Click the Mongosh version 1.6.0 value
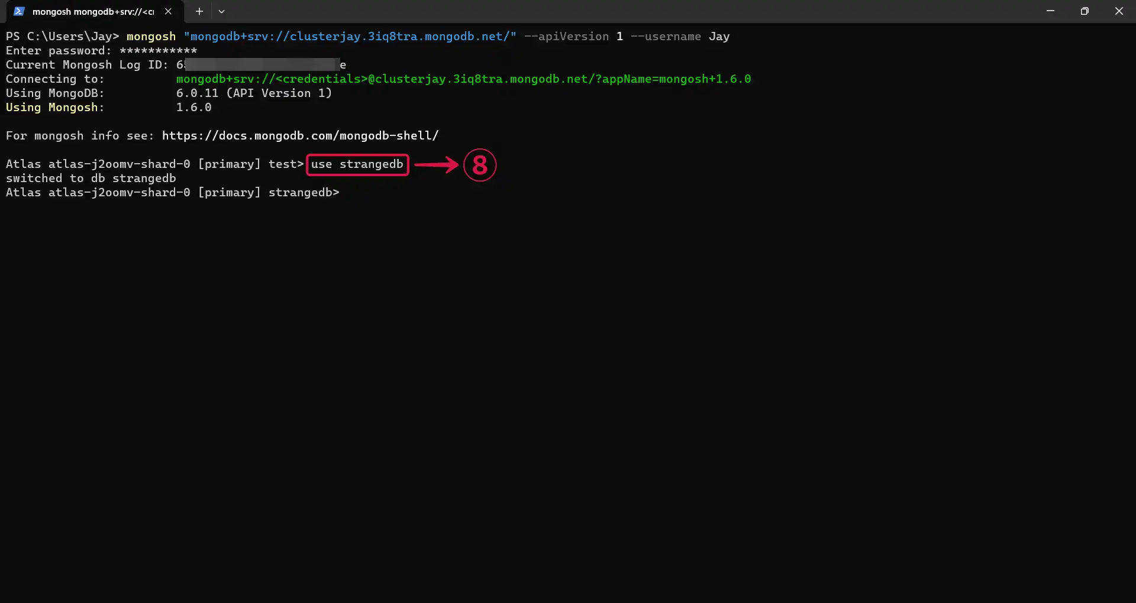Screen dimensions: 1136x603 (193, 108)
